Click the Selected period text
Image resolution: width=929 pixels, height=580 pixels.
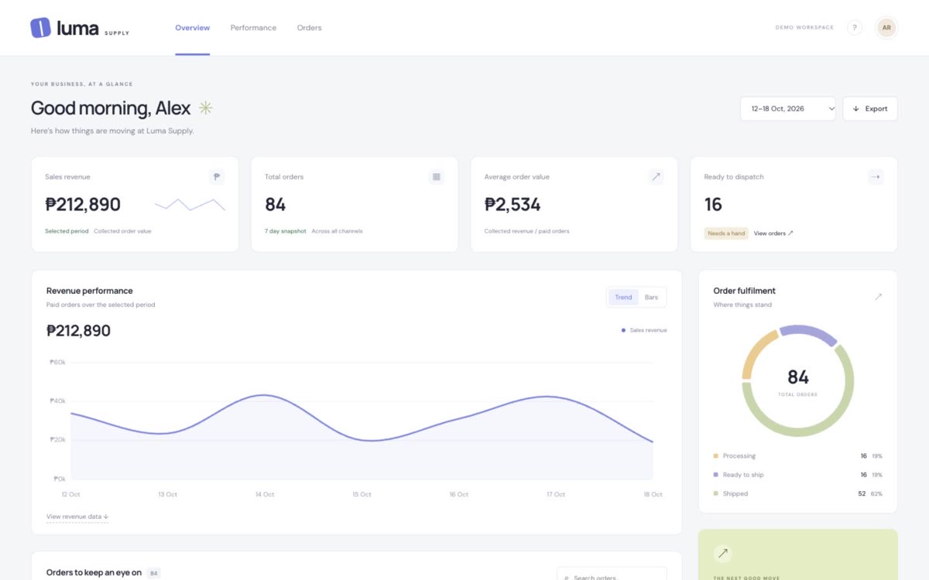coord(67,231)
